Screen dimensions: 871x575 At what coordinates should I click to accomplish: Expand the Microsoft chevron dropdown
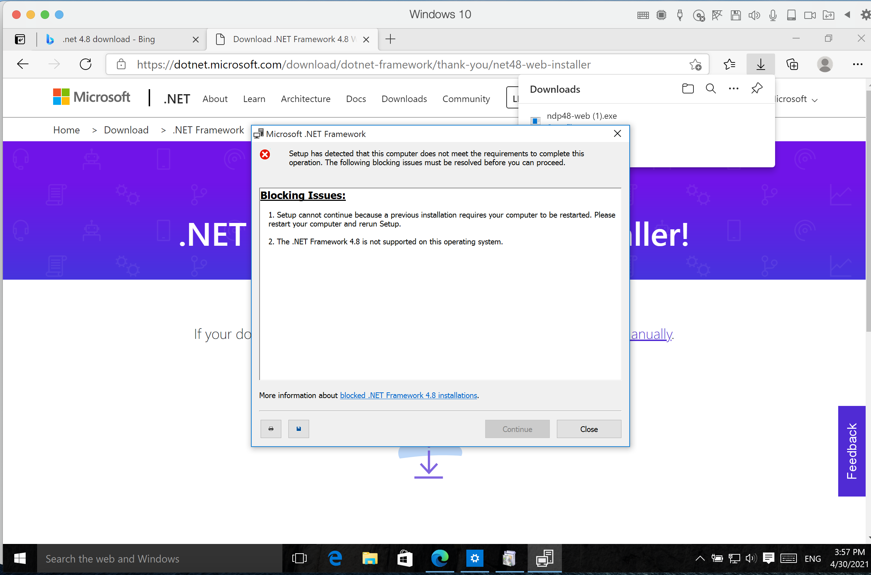[x=814, y=99]
